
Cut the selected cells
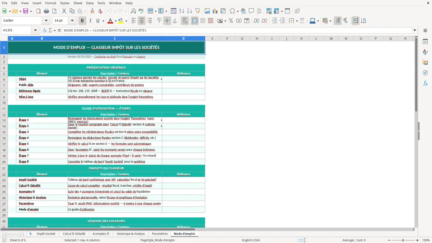(x=64, y=11)
